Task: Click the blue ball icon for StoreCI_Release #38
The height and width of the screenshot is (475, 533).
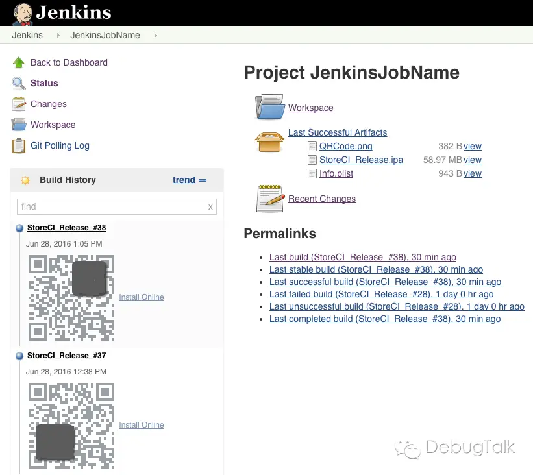Action: coord(20,227)
